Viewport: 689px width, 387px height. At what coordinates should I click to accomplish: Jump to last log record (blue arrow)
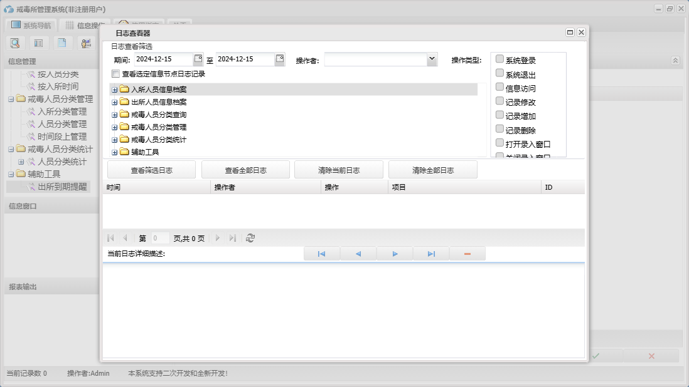(431, 254)
